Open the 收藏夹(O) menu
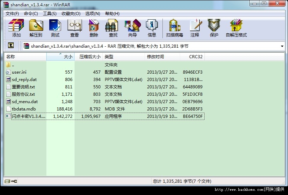Screen dimensions: 288x195 pyautogui.click(x=71, y=14)
